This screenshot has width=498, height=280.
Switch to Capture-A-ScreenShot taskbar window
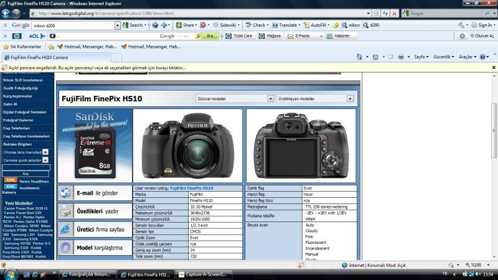tap(204, 274)
